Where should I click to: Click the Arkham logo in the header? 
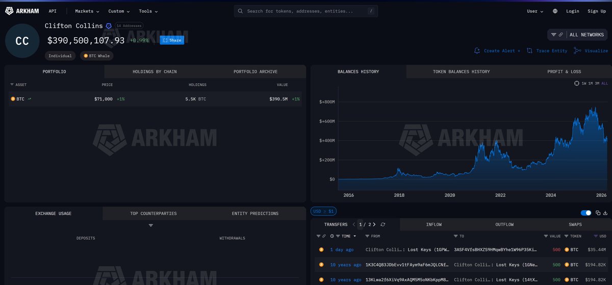click(22, 11)
